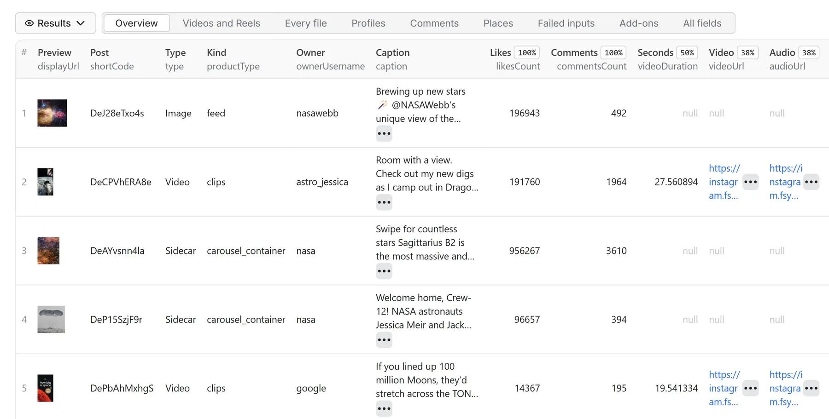The image size is (829, 419).
Task: Expand the Sagittarius B2 caption
Action: (384, 271)
